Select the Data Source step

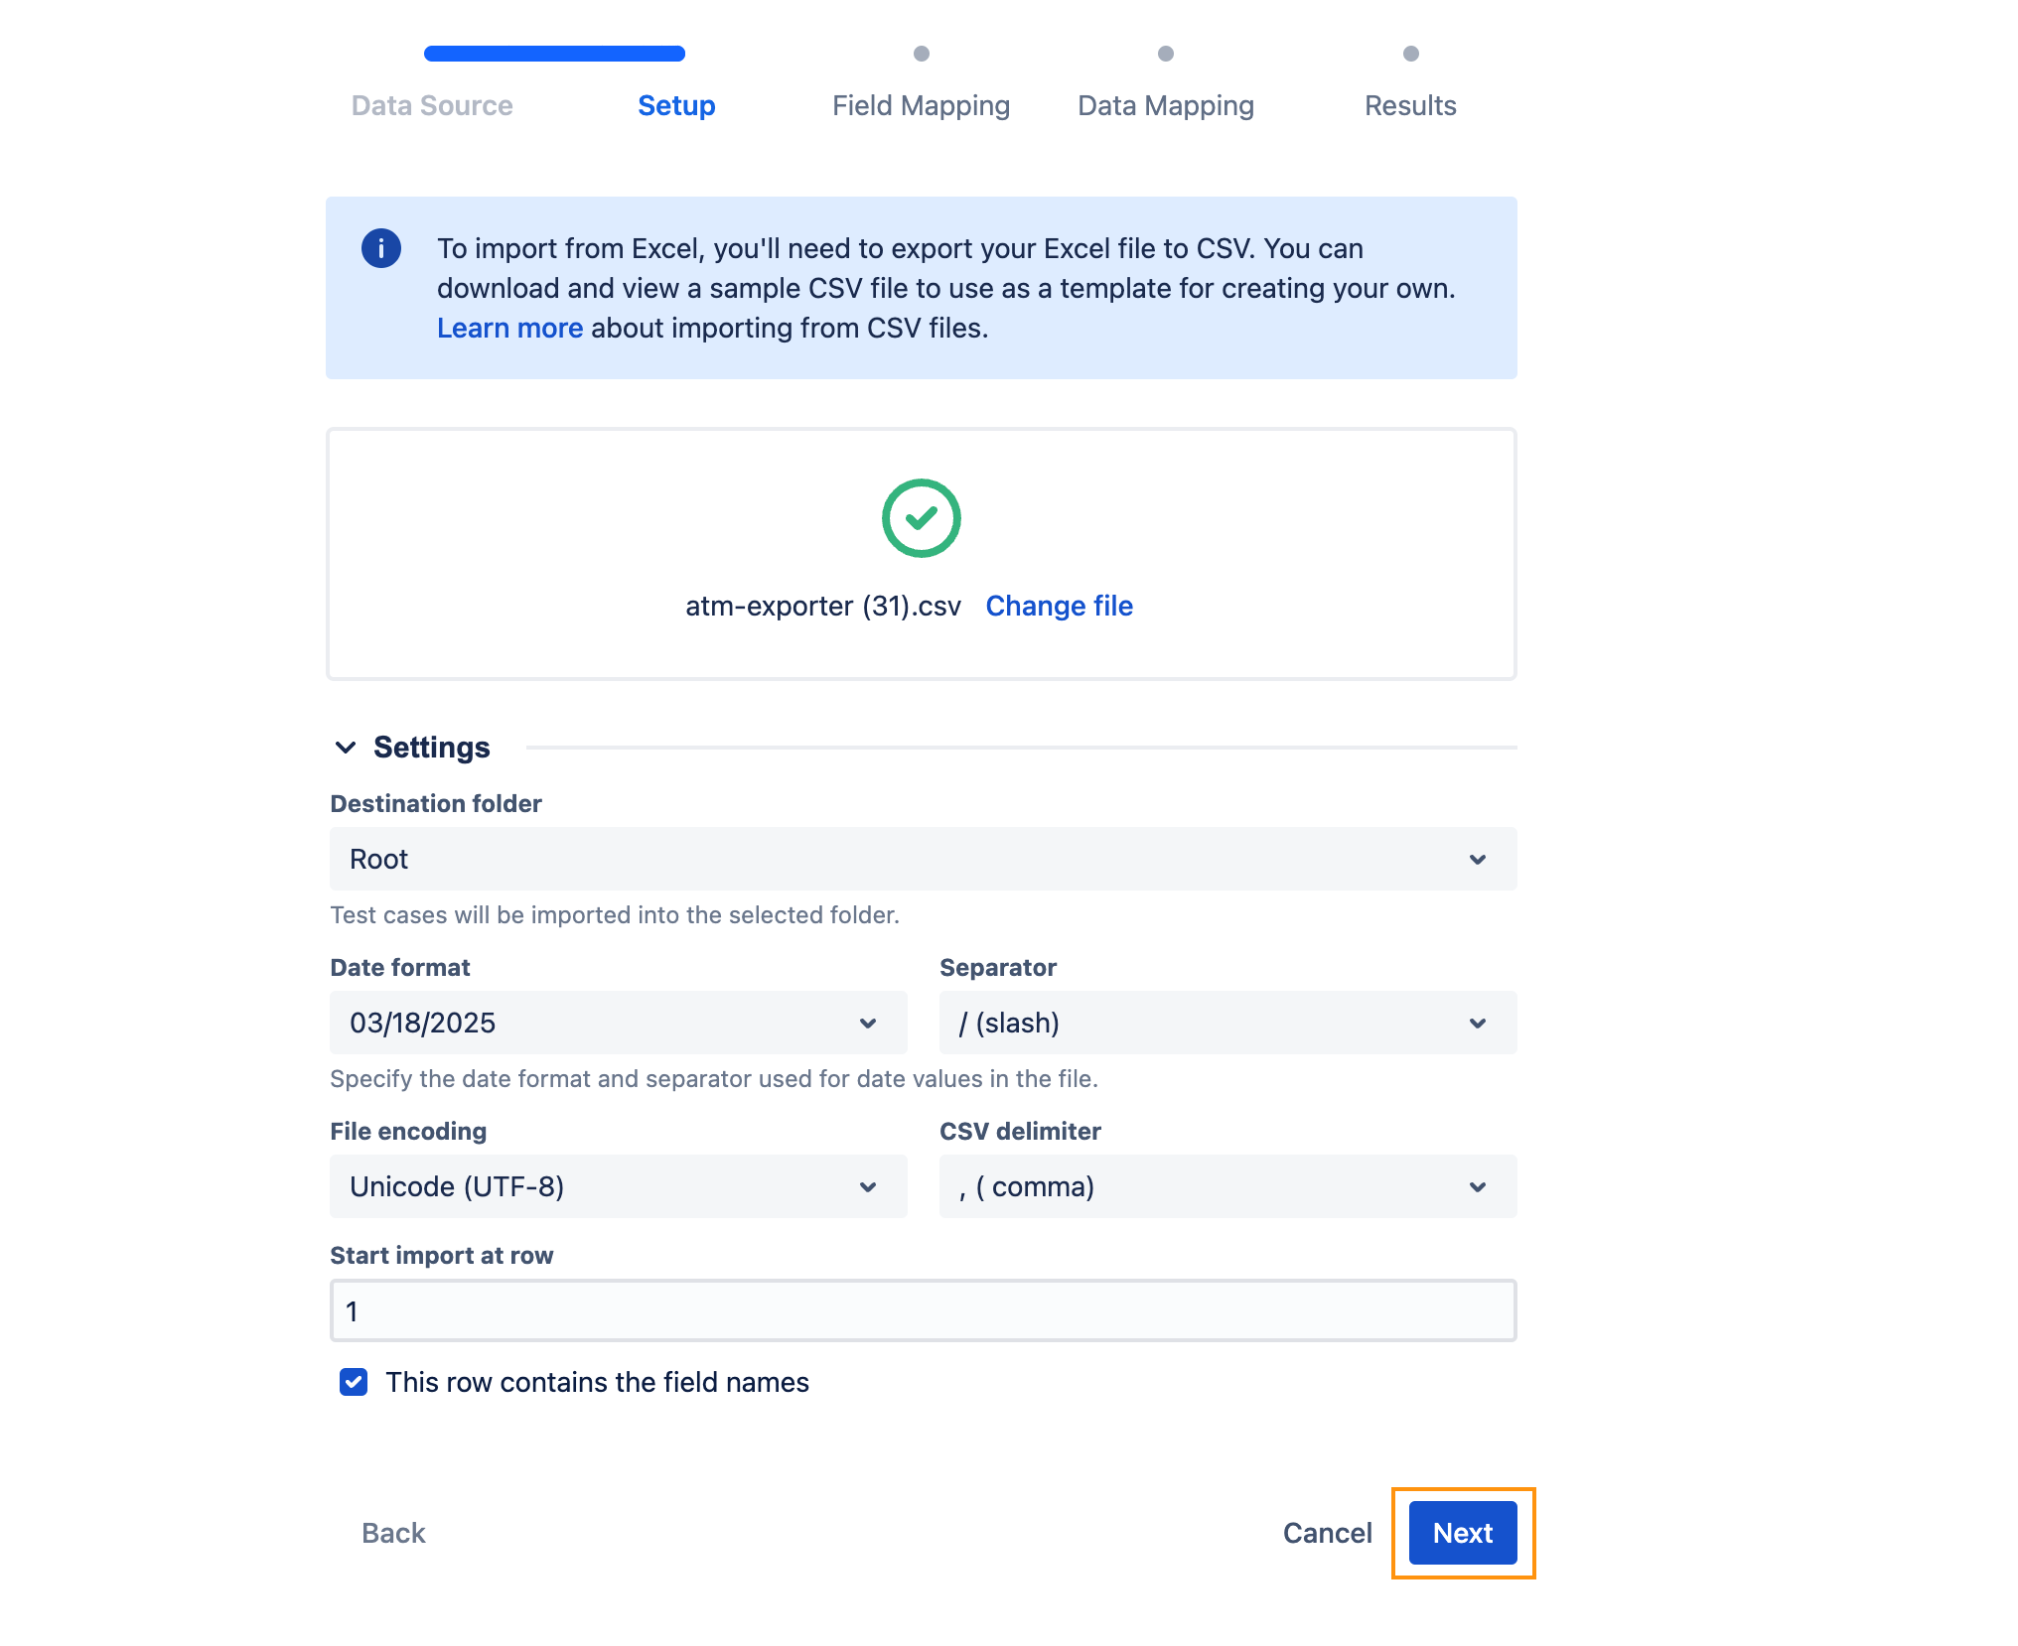click(x=432, y=105)
